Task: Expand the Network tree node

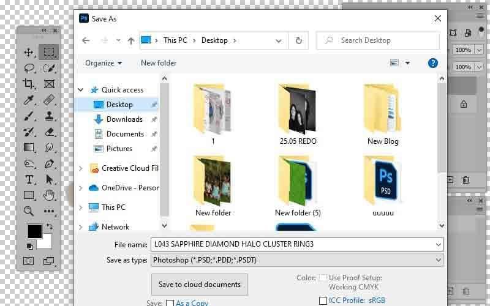Action: click(81, 227)
